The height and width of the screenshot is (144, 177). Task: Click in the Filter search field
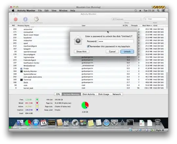155,19
